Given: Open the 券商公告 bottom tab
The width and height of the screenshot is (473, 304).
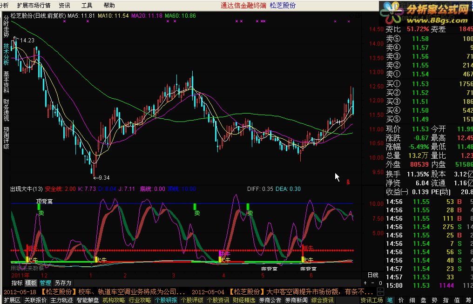Looking at the screenshot, I should [x=270, y=300].
